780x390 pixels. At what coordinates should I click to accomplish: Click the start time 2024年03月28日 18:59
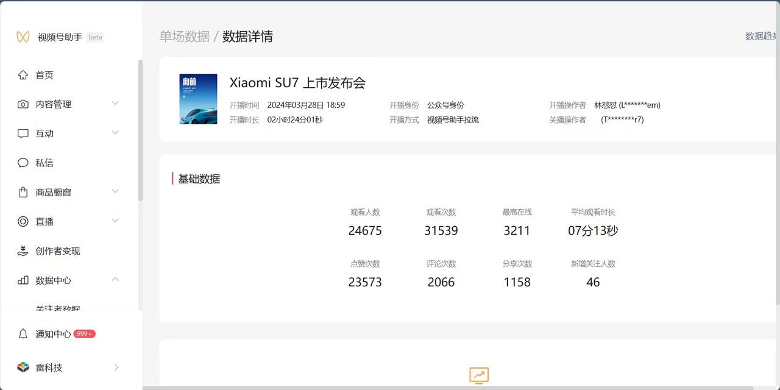307,105
